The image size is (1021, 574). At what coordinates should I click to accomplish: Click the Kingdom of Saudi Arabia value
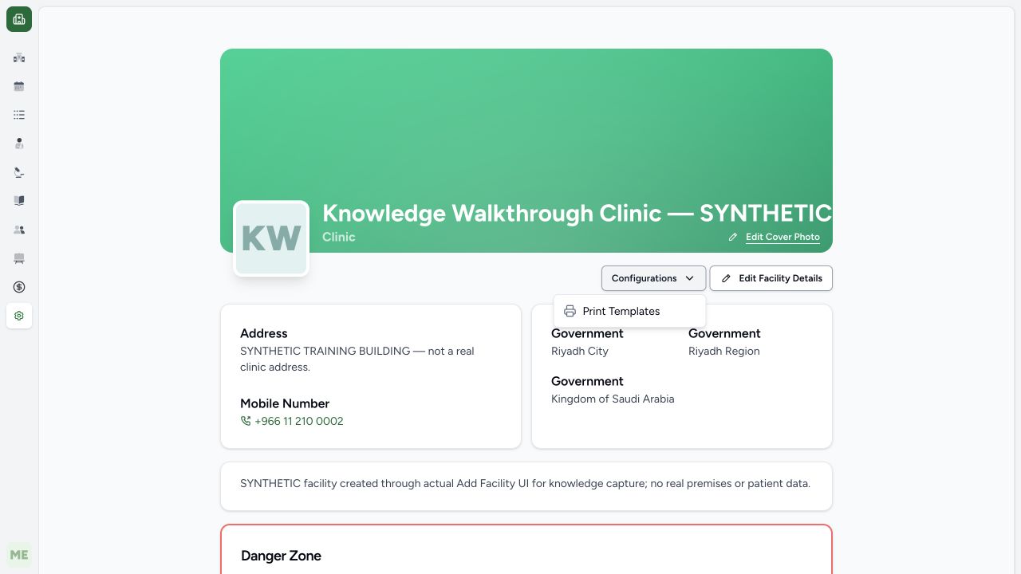tap(613, 399)
